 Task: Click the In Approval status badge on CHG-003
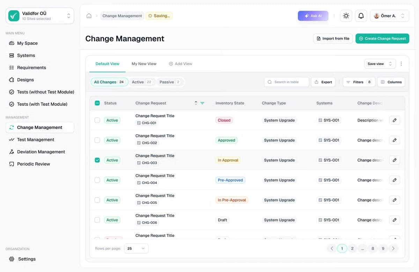pyautogui.click(x=228, y=160)
